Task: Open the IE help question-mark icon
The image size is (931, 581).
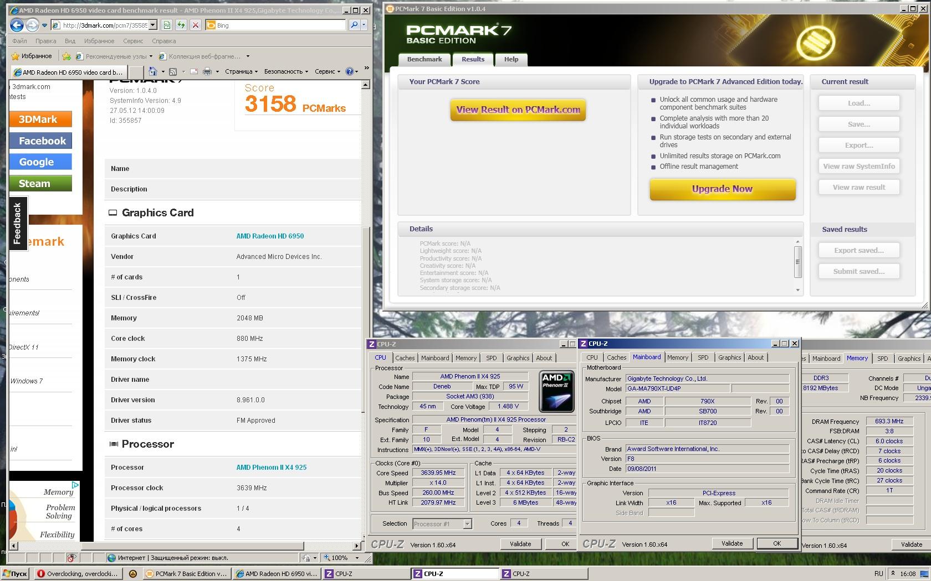Action: (x=349, y=71)
